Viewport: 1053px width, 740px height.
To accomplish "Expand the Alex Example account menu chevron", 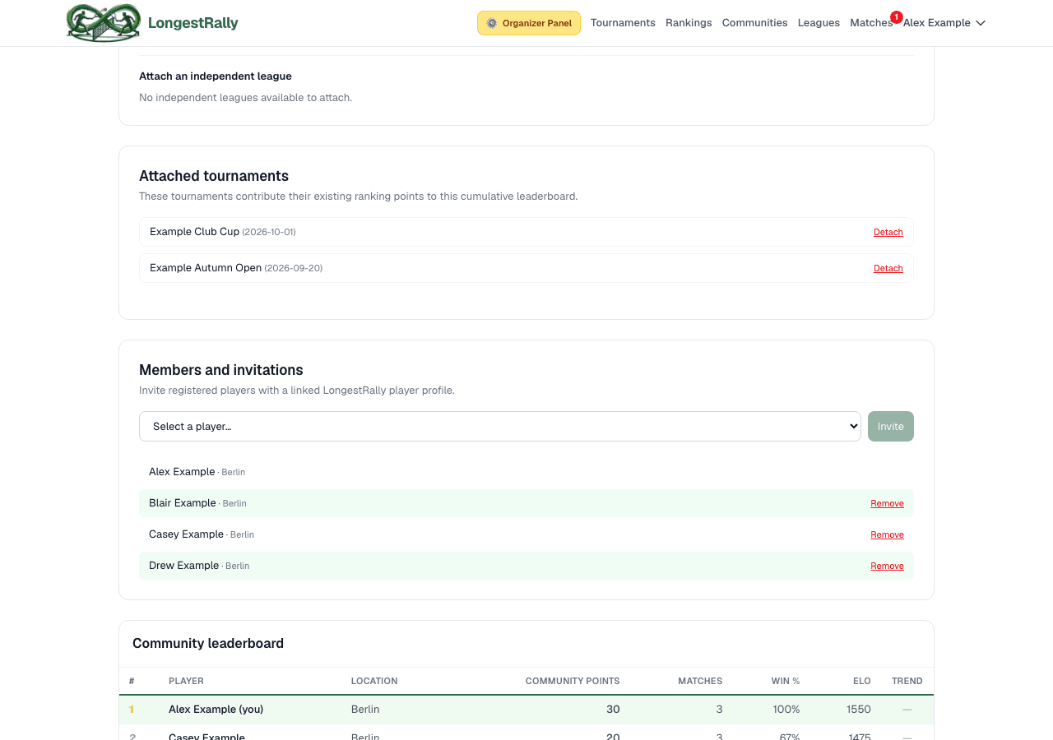I will click(981, 23).
